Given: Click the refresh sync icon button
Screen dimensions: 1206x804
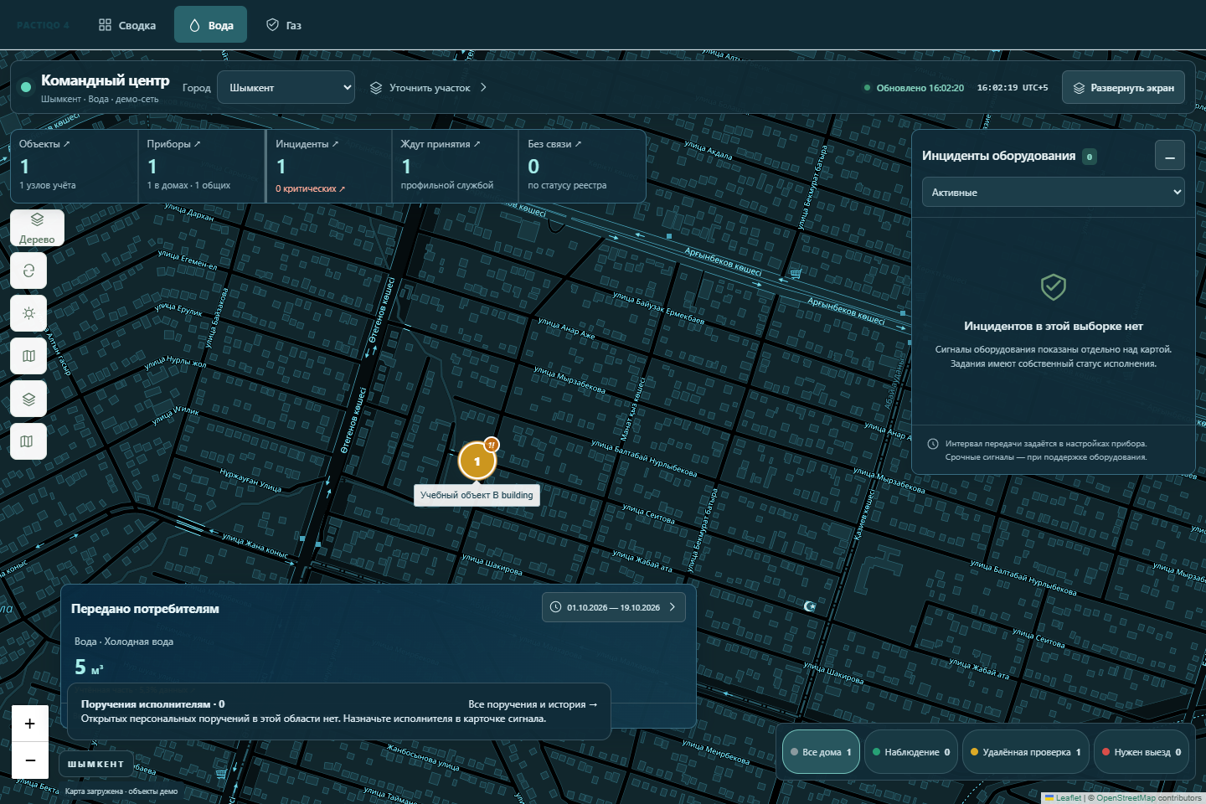Looking at the screenshot, I should point(28,271).
